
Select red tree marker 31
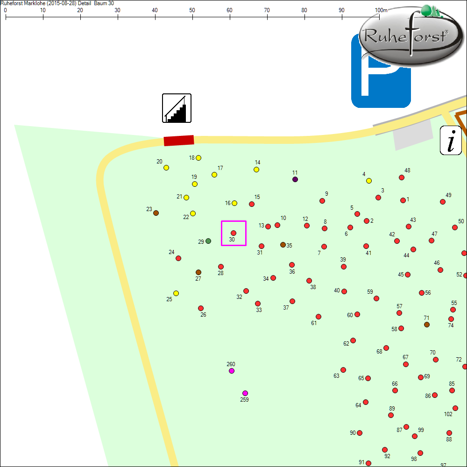[x=262, y=246]
